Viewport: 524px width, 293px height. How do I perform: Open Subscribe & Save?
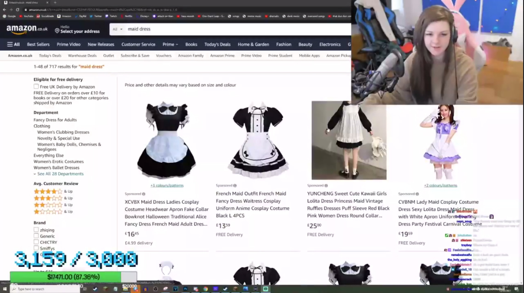135,56
